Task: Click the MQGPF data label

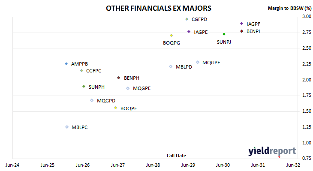Action: pos(211,63)
